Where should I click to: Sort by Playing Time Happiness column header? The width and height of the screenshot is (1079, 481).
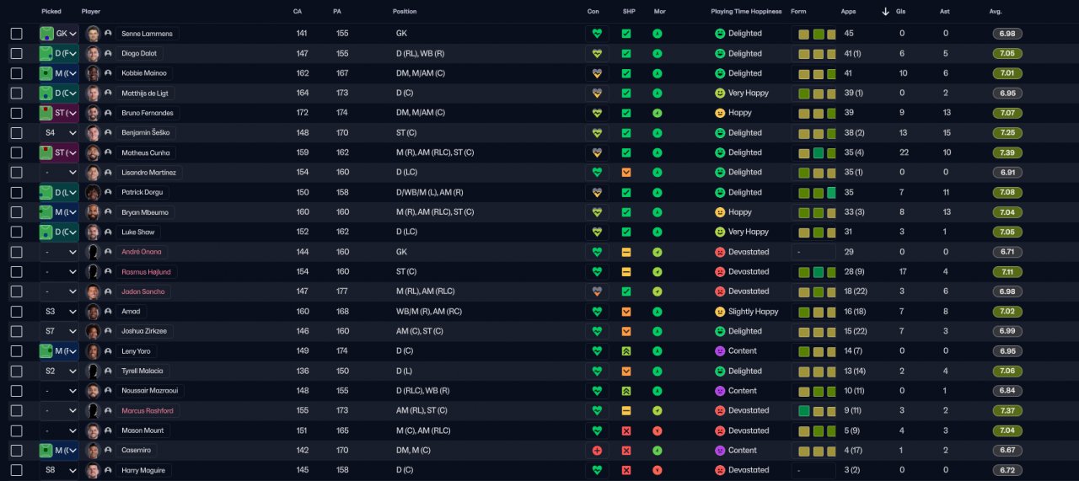745,12
